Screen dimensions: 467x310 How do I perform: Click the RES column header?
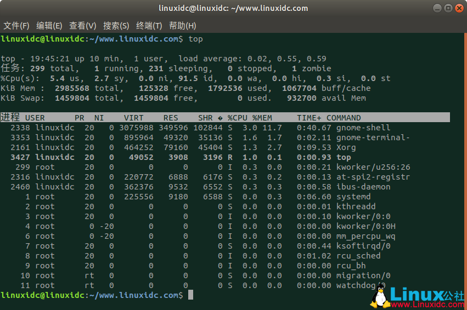171,118
